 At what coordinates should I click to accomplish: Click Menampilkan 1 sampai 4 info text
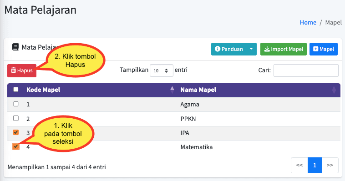pos(56,167)
